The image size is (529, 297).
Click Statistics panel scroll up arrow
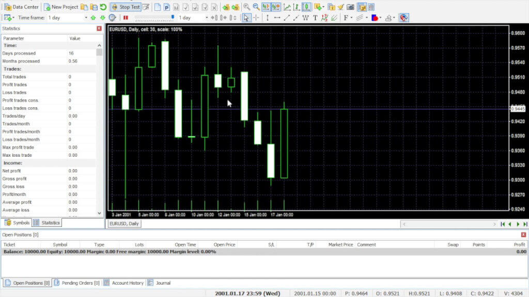[99, 45]
